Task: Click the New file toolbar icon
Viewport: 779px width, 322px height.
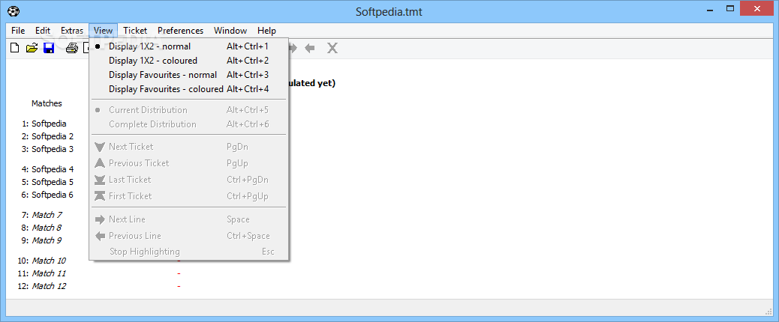Action: click(15, 48)
